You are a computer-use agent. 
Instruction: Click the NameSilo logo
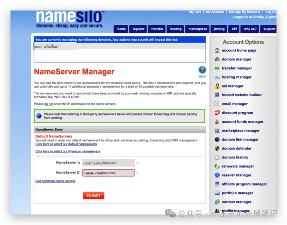70,19
